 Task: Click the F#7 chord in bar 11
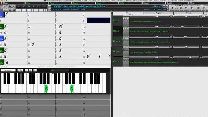[x=61, y=27]
